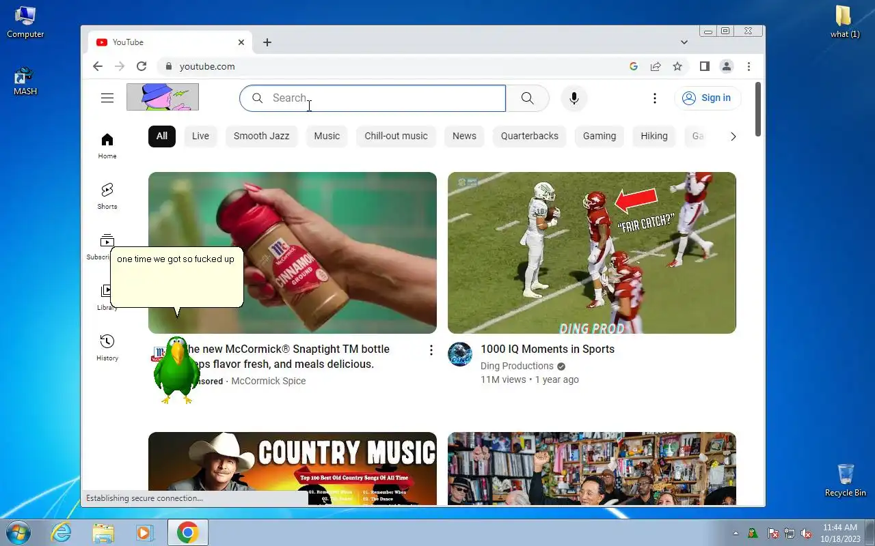Click the YouTube doodle logo
The width and height of the screenshot is (875, 546).
tap(163, 97)
